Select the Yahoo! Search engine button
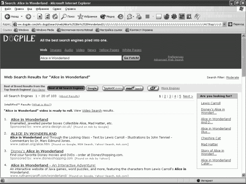This screenshot has width=246, height=184. click(x=113, y=88)
